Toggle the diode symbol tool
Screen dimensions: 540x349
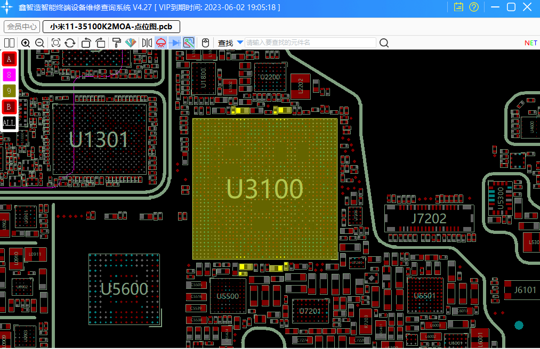174,43
